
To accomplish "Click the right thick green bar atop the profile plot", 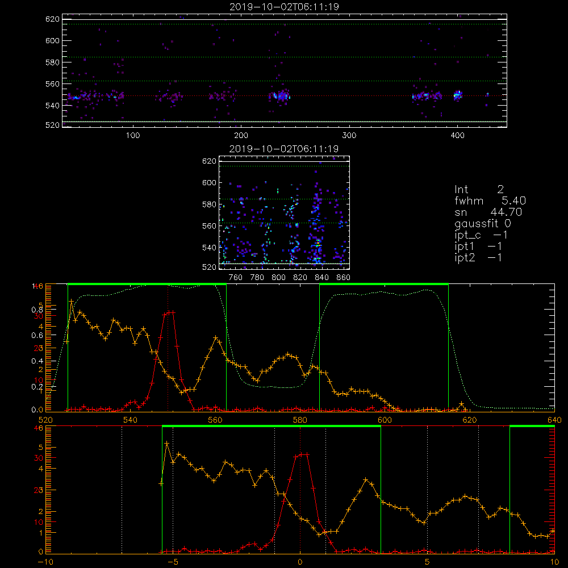I will tap(384, 284).
